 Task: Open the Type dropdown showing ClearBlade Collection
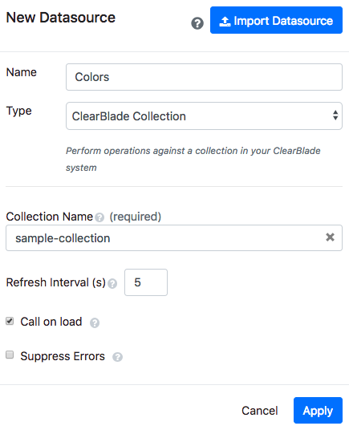coord(204,116)
